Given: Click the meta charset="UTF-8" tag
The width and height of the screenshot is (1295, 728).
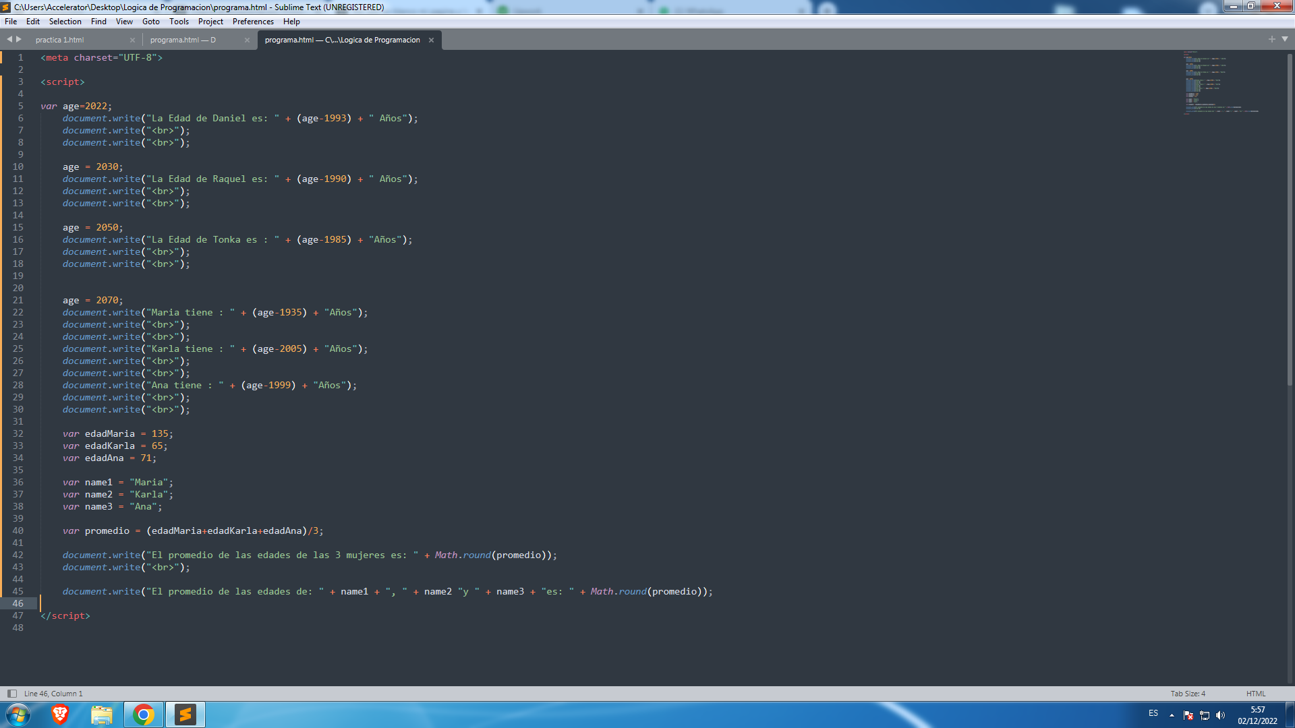Looking at the screenshot, I should click(101, 58).
